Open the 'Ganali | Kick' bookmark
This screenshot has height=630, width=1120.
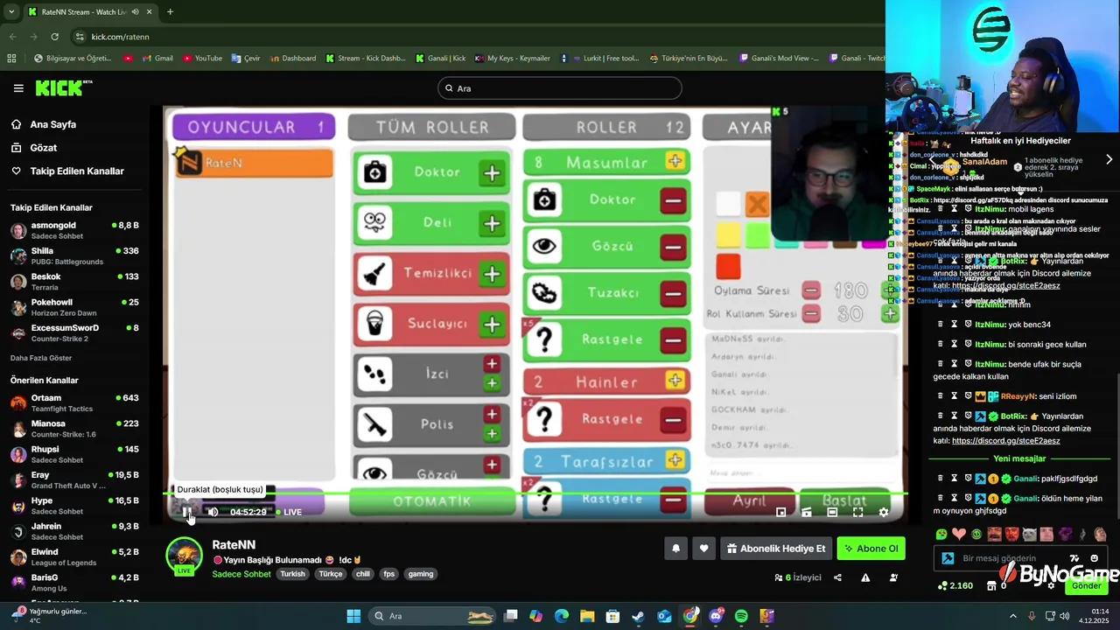click(440, 59)
